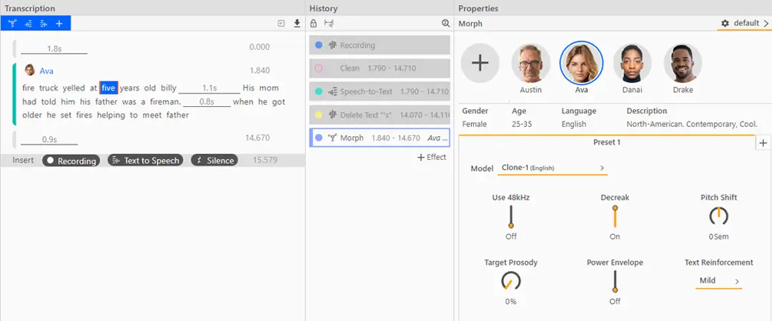Select the Preset 1 tab
This screenshot has width=772, height=321.
click(x=607, y=142)
